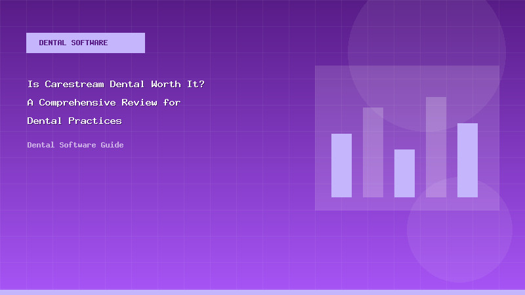Click the large circle at top right
Viewport: 525px width, 295px height.
tap(427, 39)
